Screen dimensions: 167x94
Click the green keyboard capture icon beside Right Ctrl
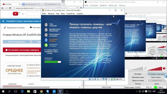pyautogui.click(x=114, y=79)
